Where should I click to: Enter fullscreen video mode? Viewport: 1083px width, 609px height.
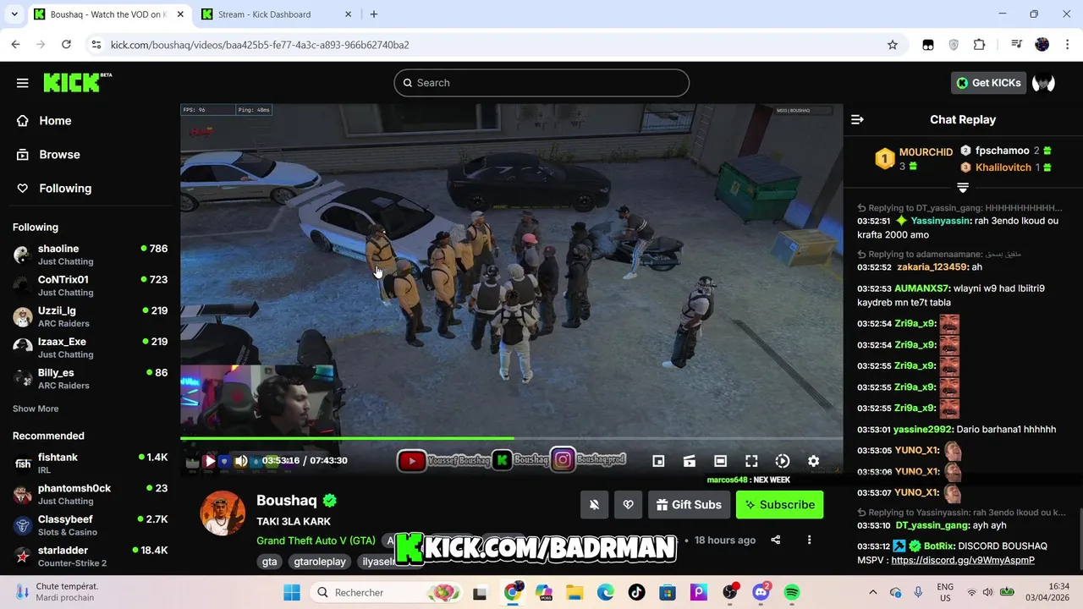click(751, 461)
